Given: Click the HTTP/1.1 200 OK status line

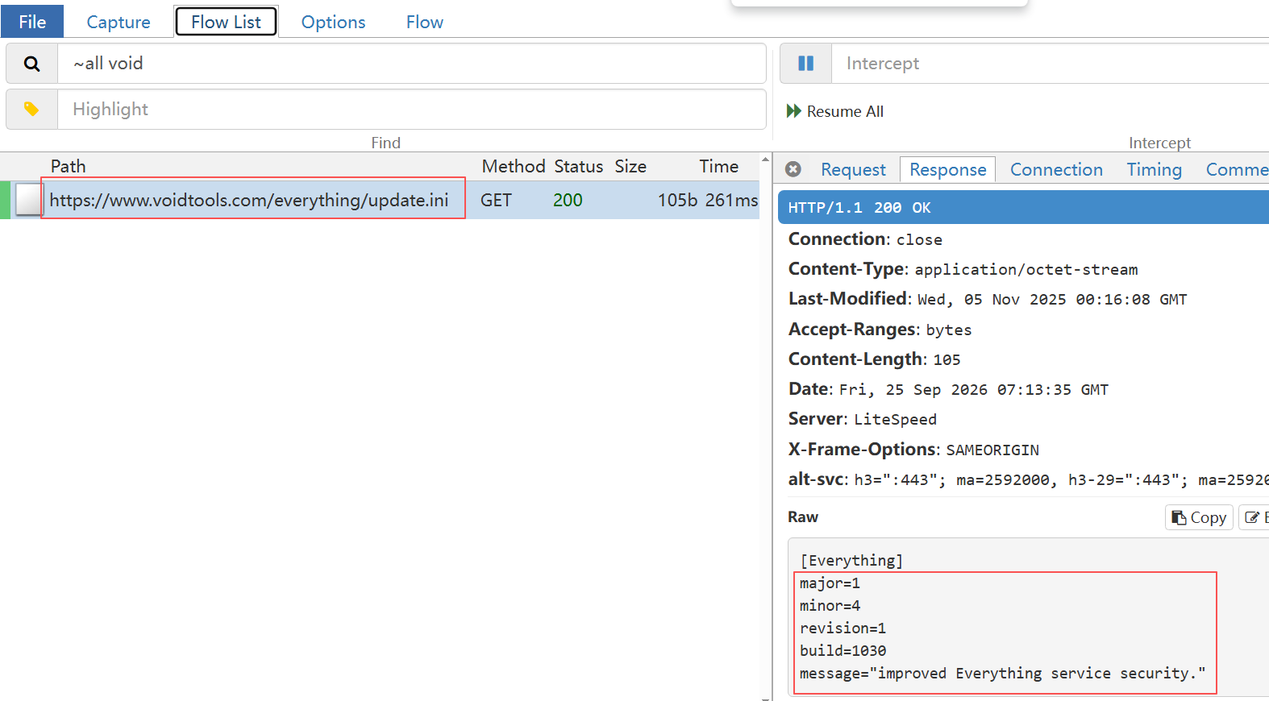Looking at the screenshot, I should coord(1023,207).
